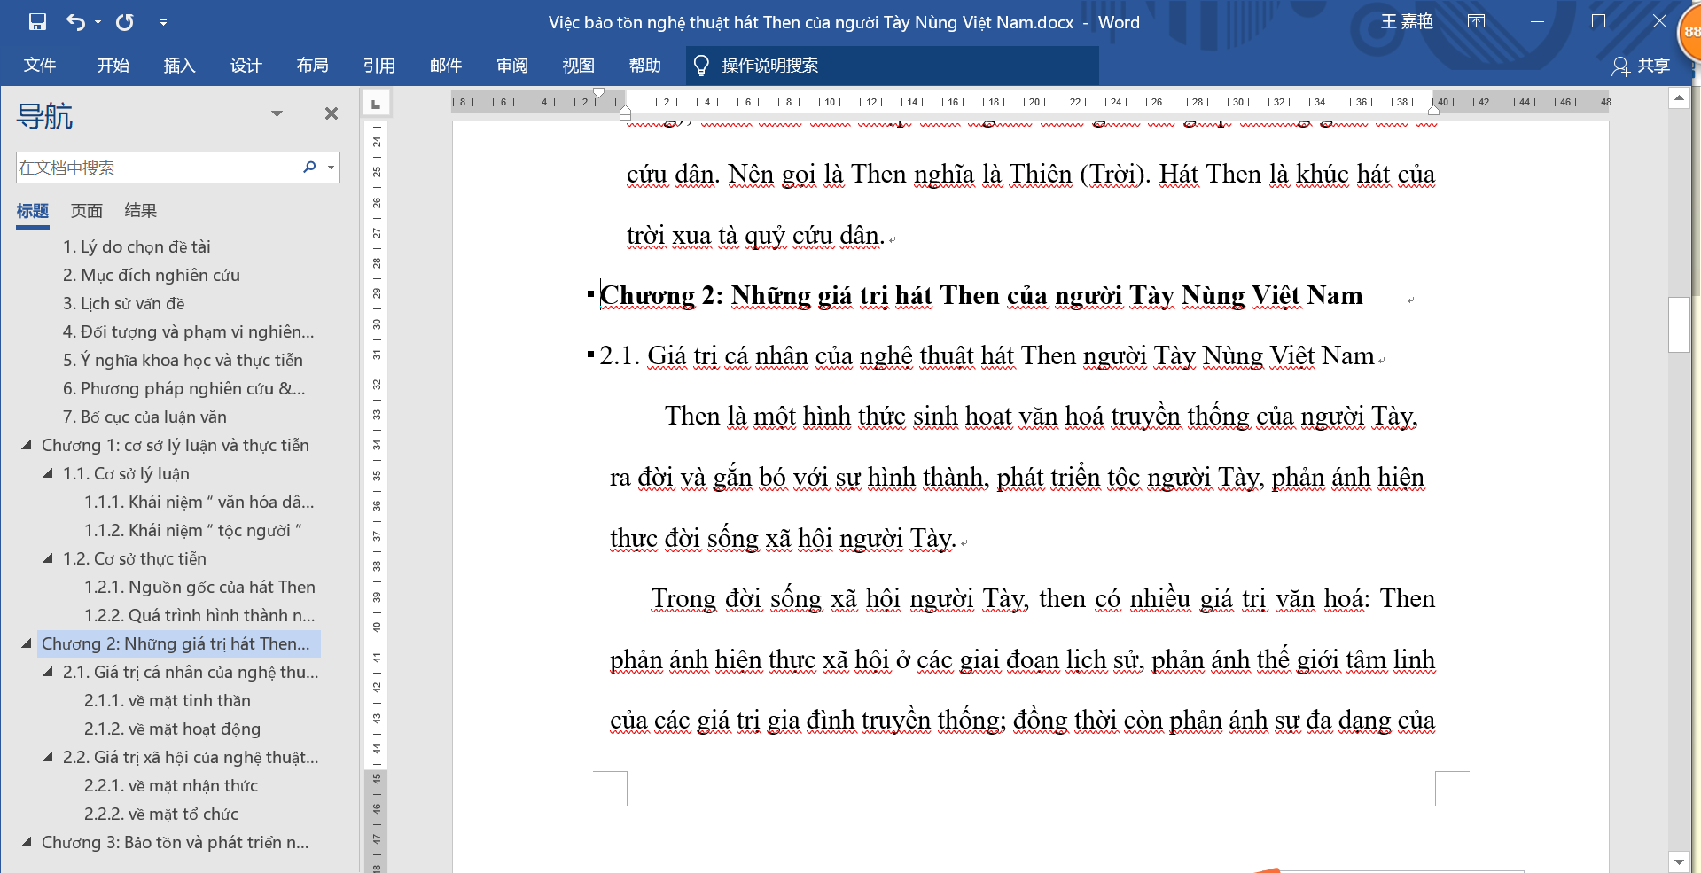Click the magnifier search icon in navigation pane
Image resolution: width=1701 pixels, height=873 pixels.
(309, 167)
